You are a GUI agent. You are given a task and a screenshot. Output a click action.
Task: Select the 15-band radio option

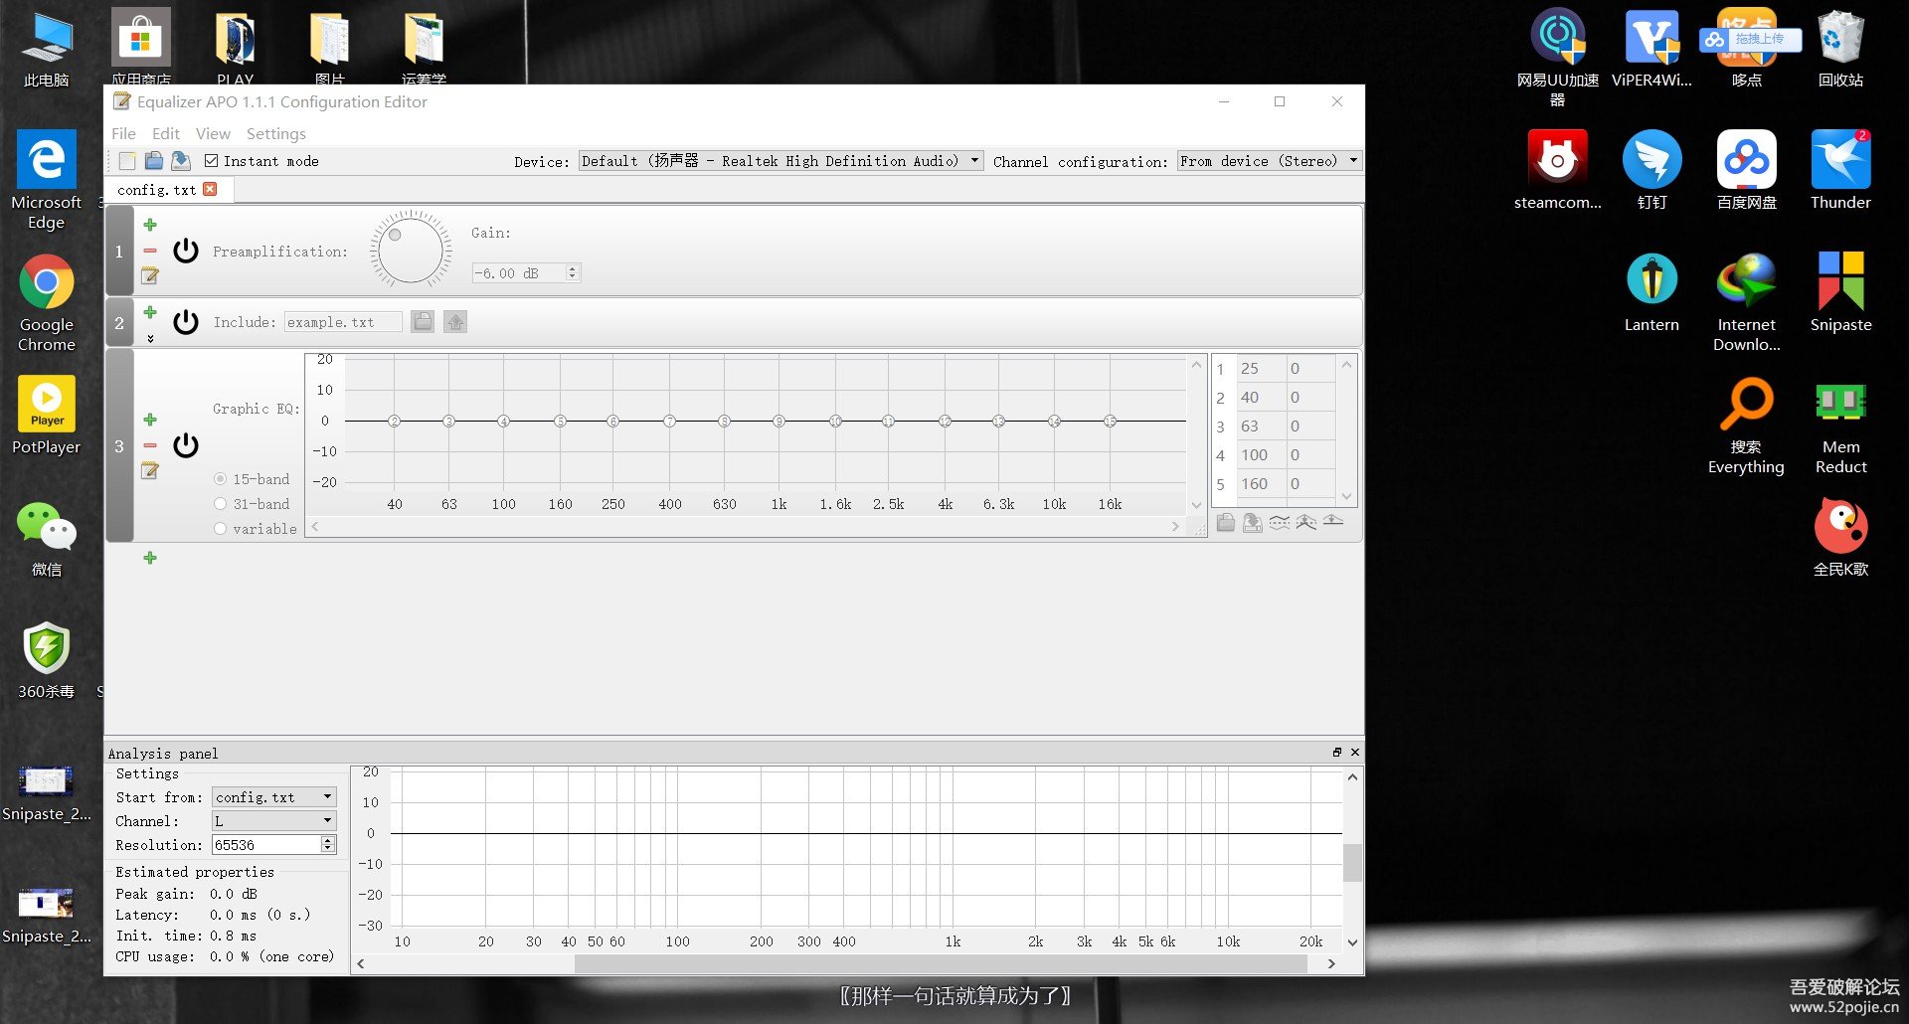221,479
